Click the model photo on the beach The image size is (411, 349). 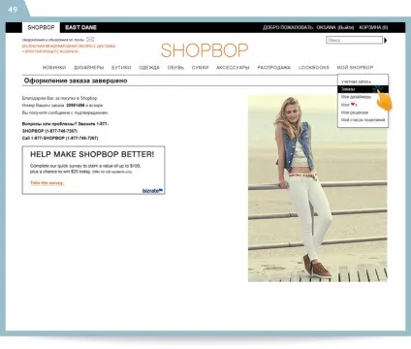point(318,188)
